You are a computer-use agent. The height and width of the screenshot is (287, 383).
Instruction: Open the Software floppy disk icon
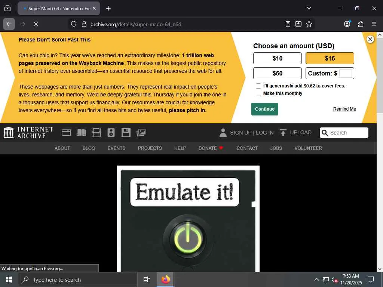coord(126,133)
